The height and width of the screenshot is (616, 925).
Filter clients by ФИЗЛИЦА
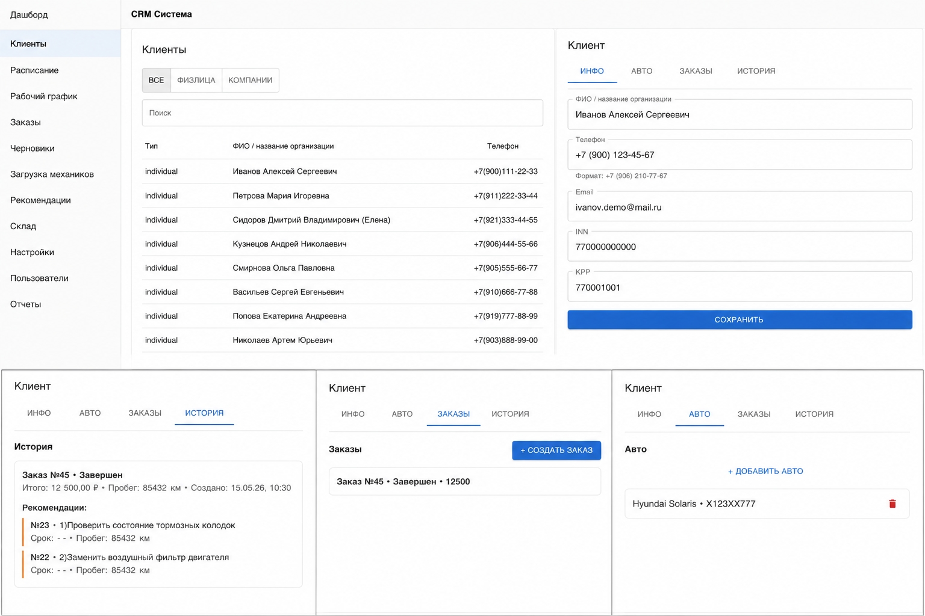pos(196,80)
